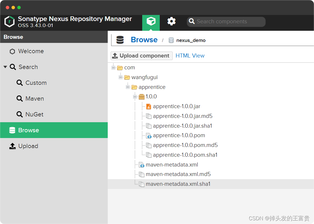Open the Browse cube icon in the header
Screen dimensions: 314x224
[x=151, y=21]
